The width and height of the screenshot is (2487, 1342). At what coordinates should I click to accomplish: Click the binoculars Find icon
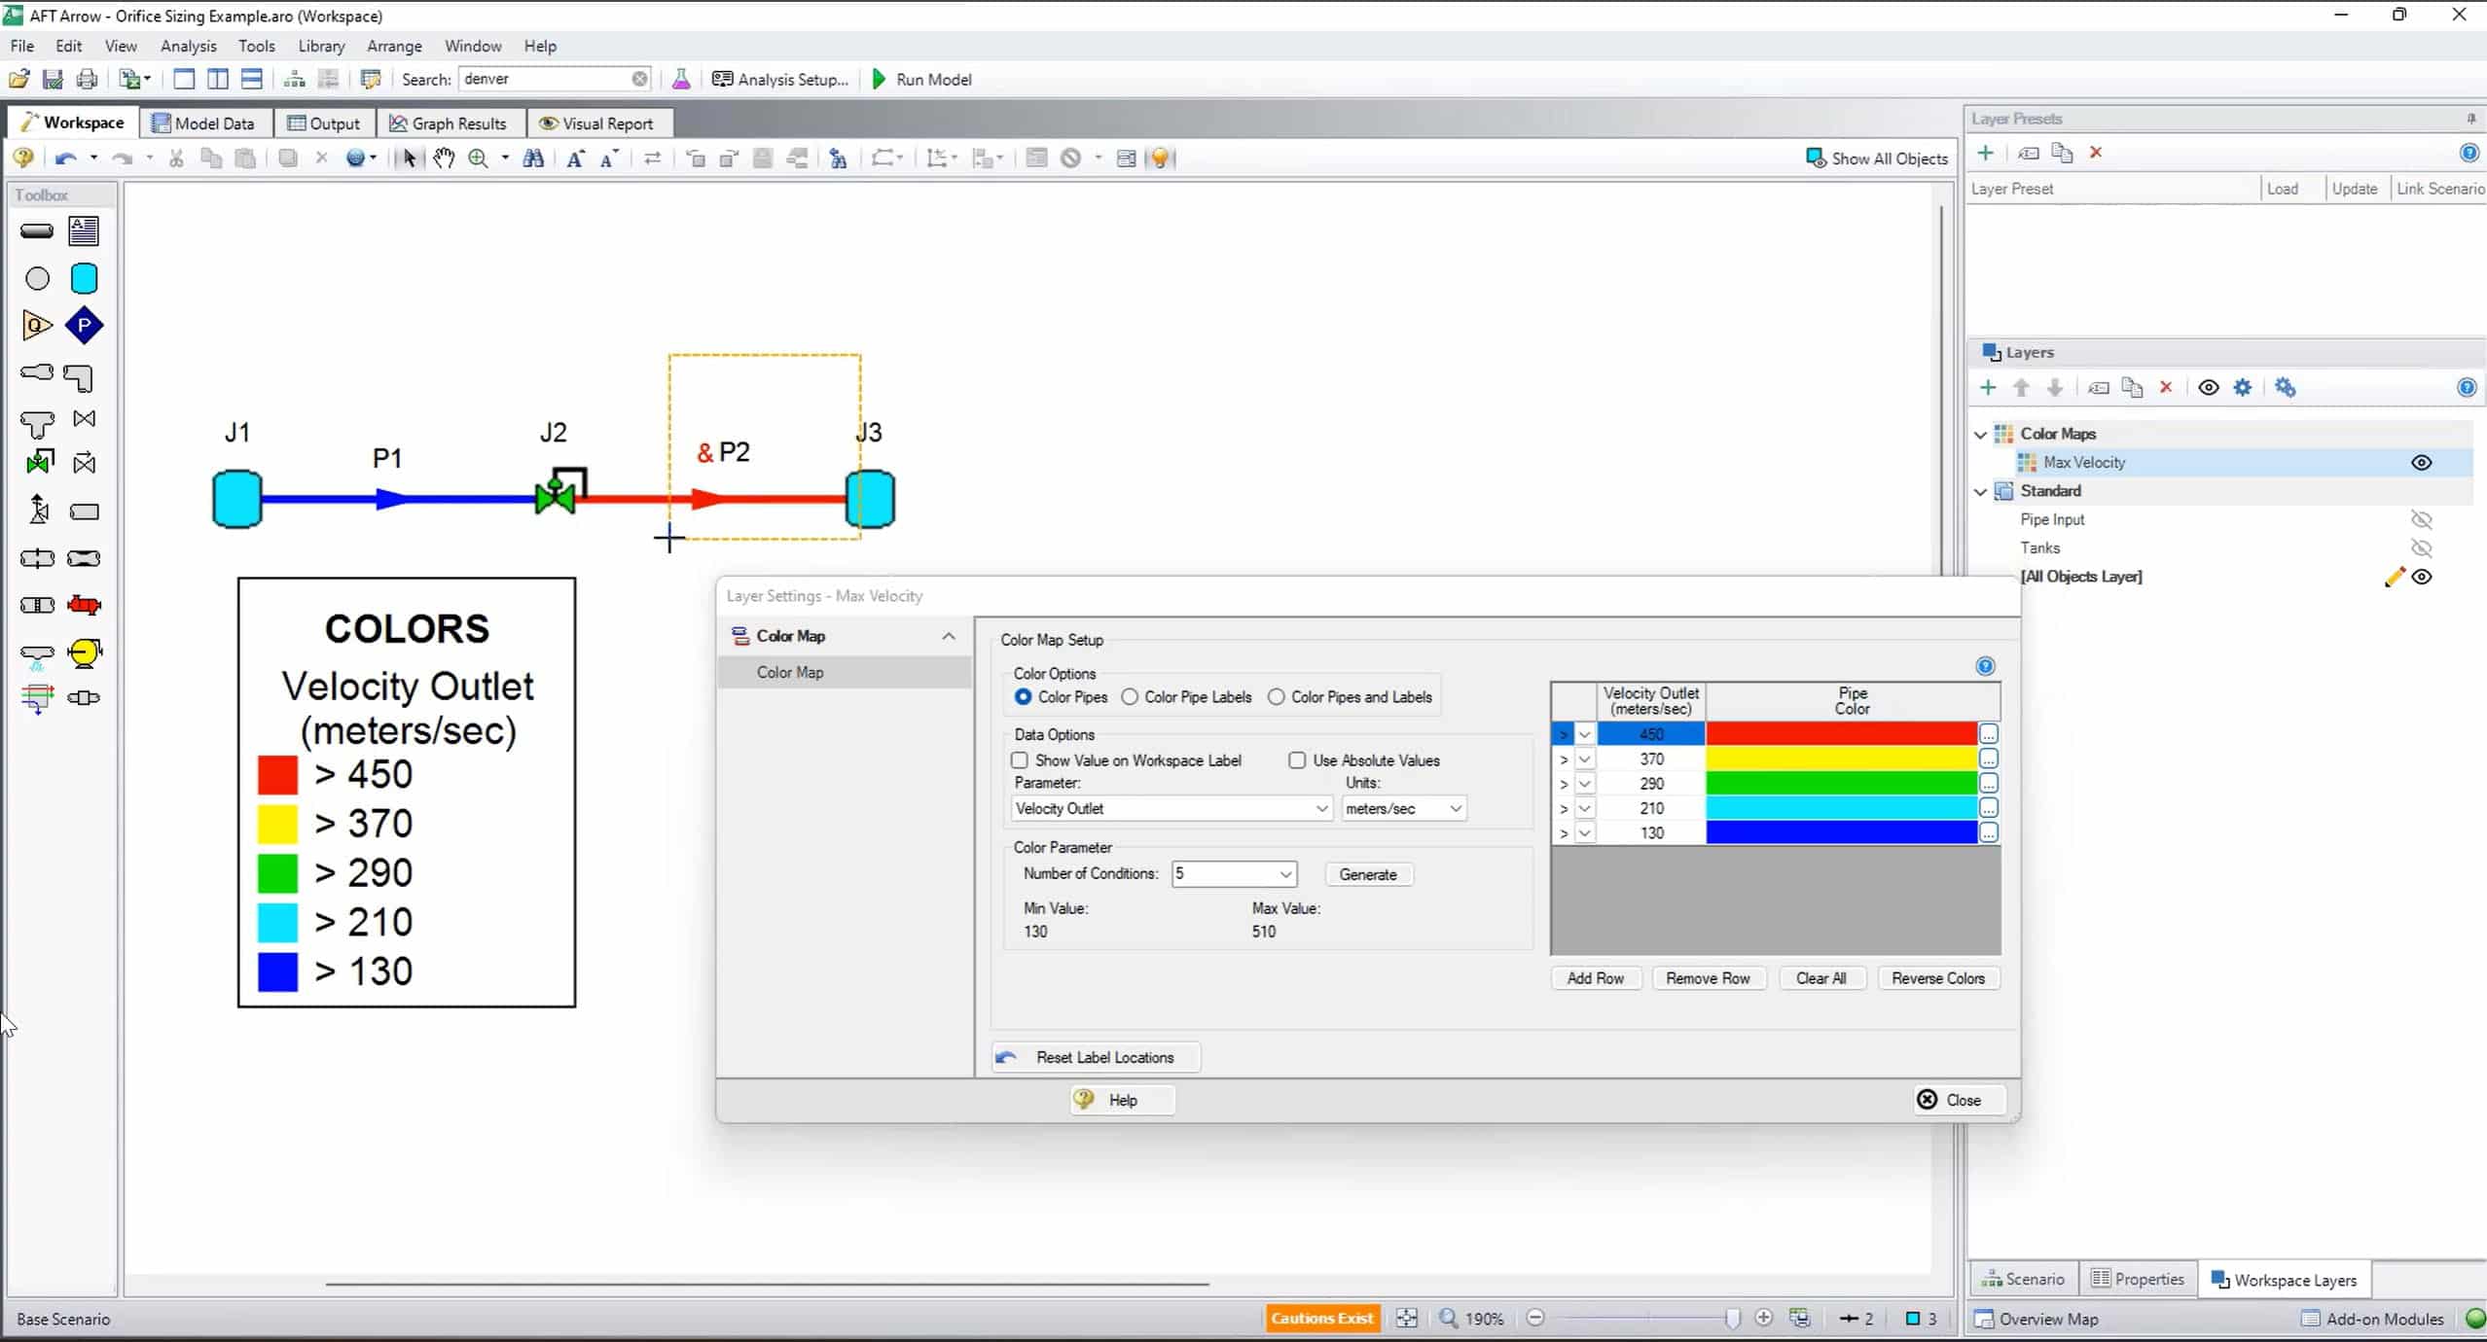click(533, 159)
